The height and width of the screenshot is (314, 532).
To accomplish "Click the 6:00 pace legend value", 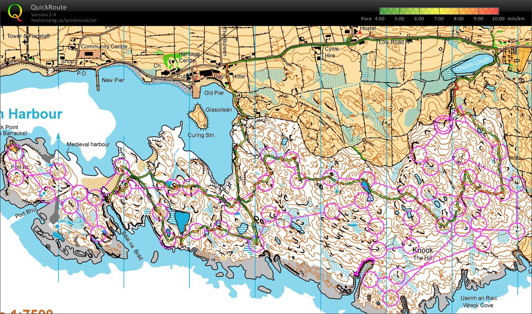I will click(x=419, y=19).
